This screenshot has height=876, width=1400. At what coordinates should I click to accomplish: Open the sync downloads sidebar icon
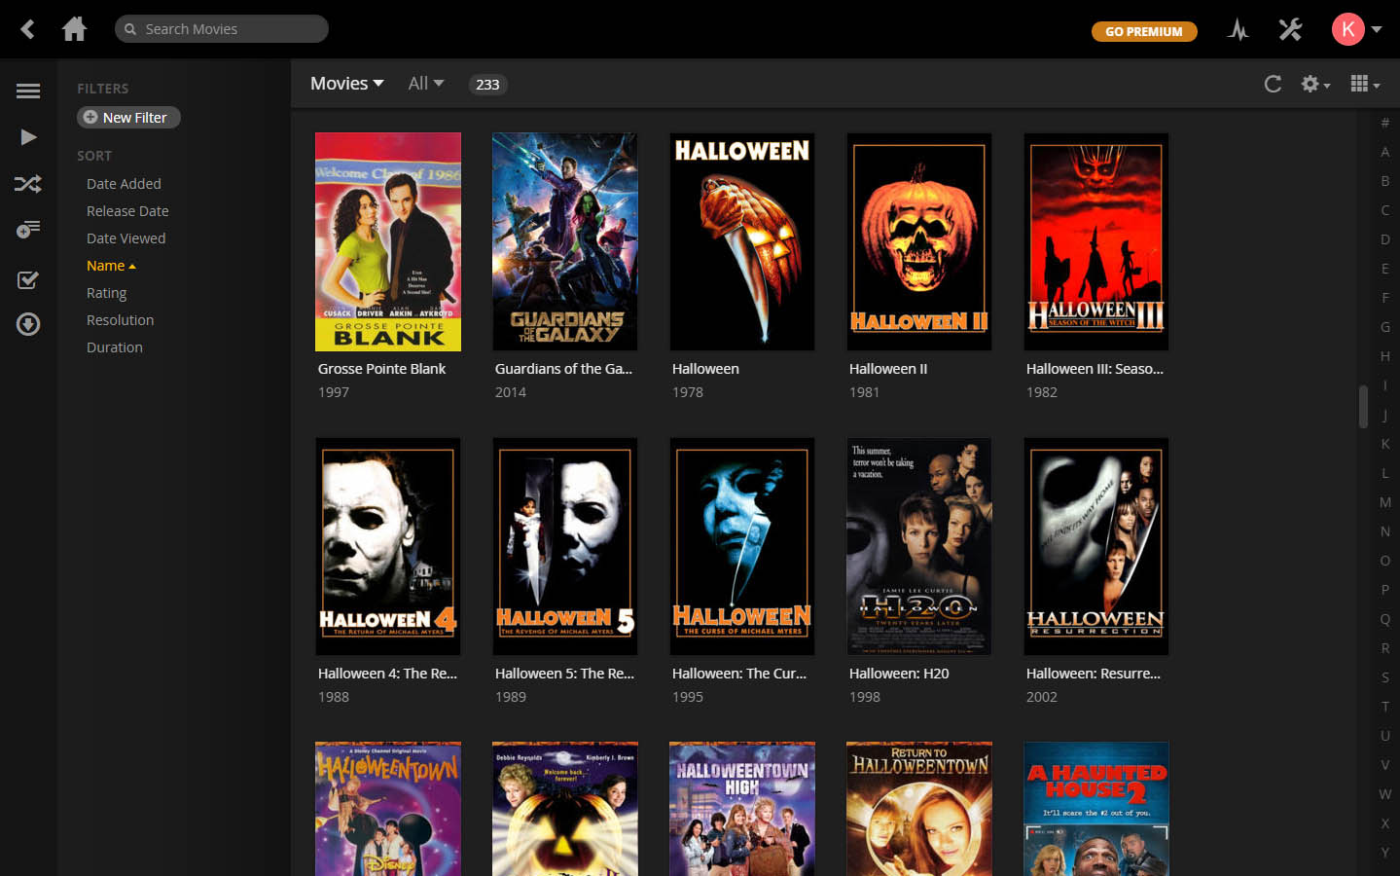click(x=27, y=324)
